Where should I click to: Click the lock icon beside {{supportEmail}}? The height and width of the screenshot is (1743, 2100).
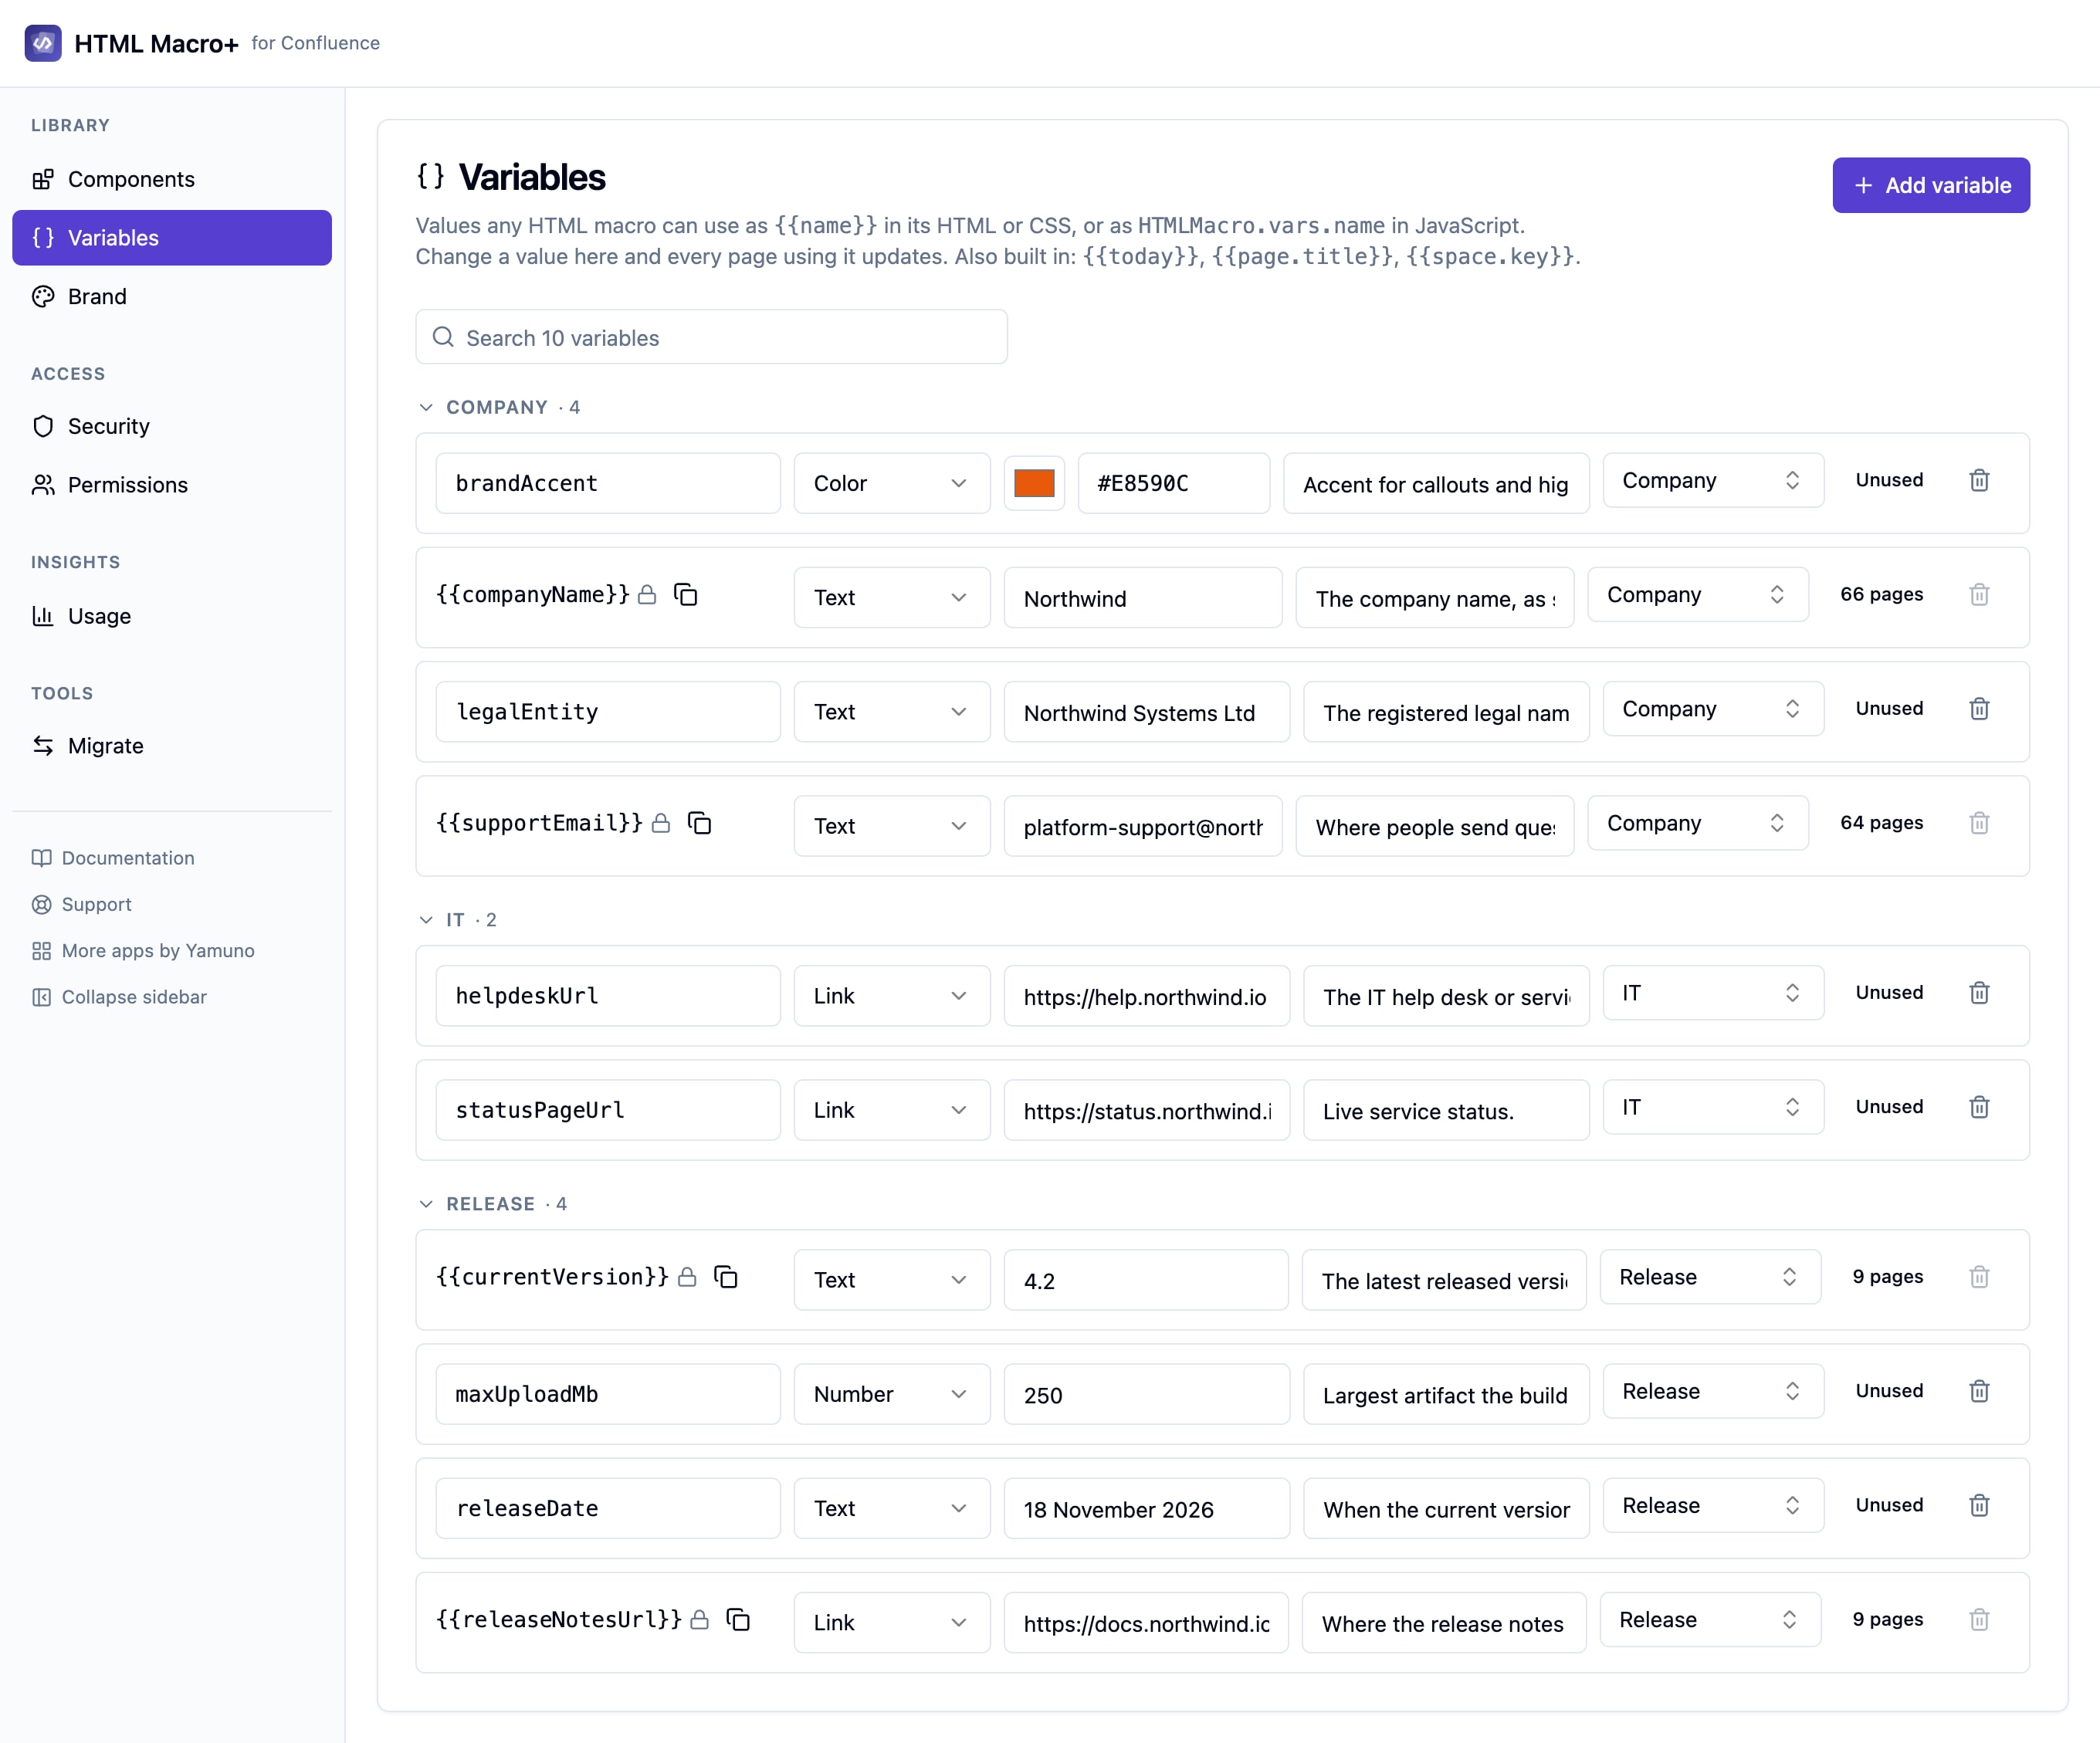point(661,823)
